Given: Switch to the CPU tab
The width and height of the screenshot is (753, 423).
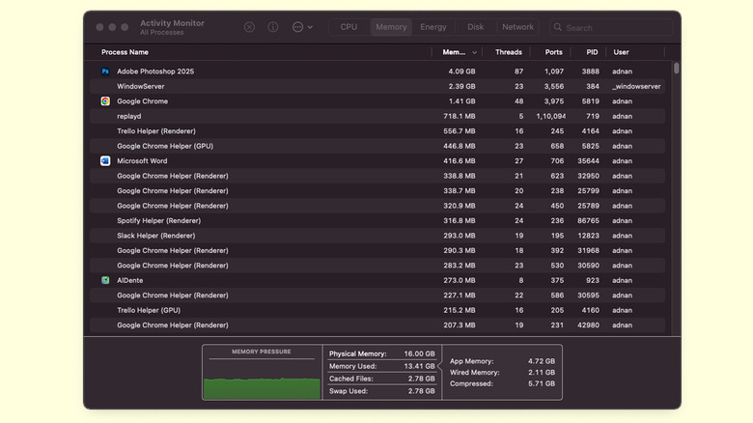Looking at the screenshot, I should 349,27.
